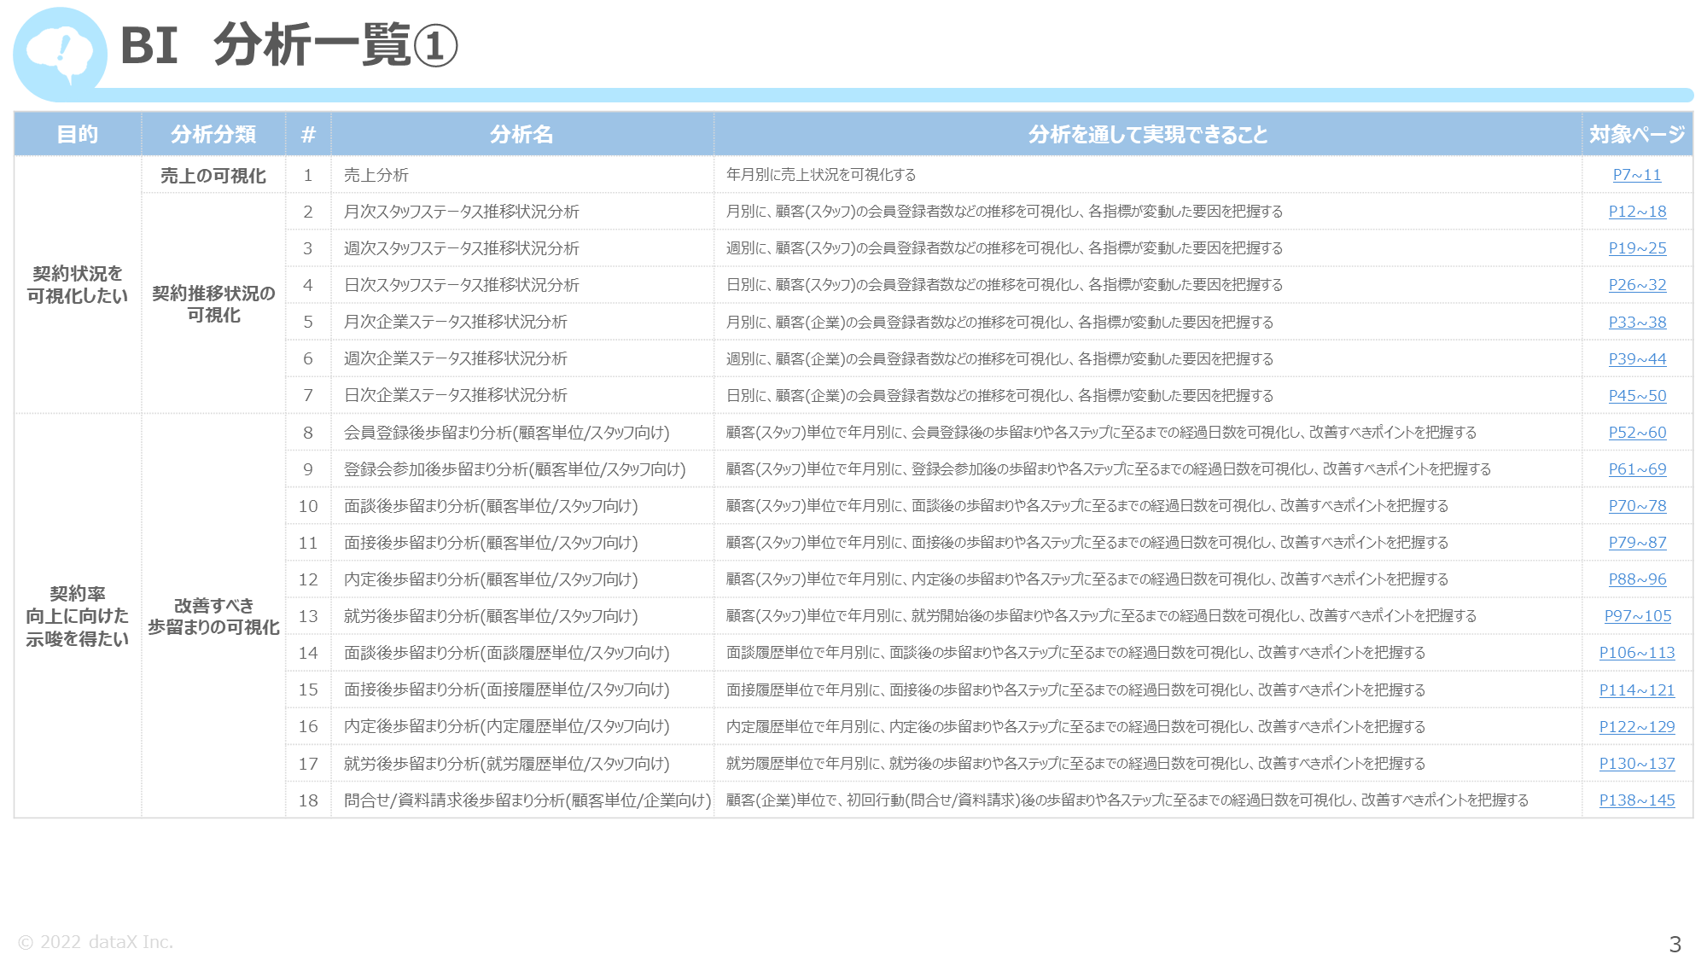Select 日次スタッフステータス推移状況分析 row name
The height and width of the screenshot is (960, 1707).
click(x=462, y=285)
